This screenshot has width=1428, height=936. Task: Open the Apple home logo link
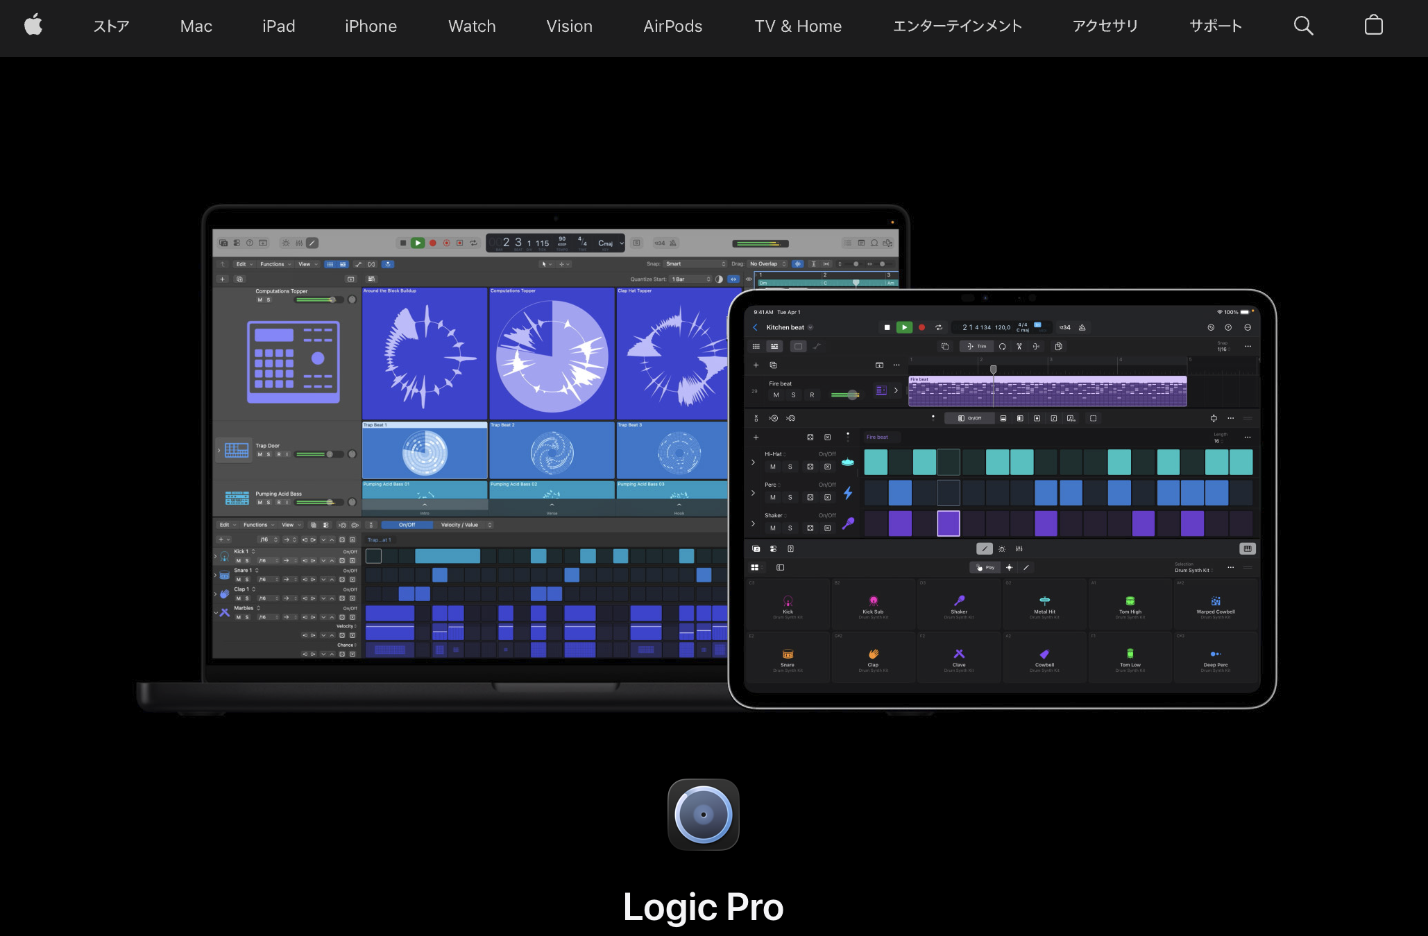click(x=33, y=26)
